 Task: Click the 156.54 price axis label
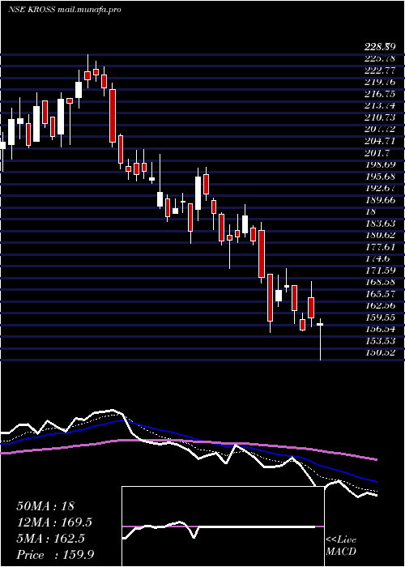[x=380, y=329]
